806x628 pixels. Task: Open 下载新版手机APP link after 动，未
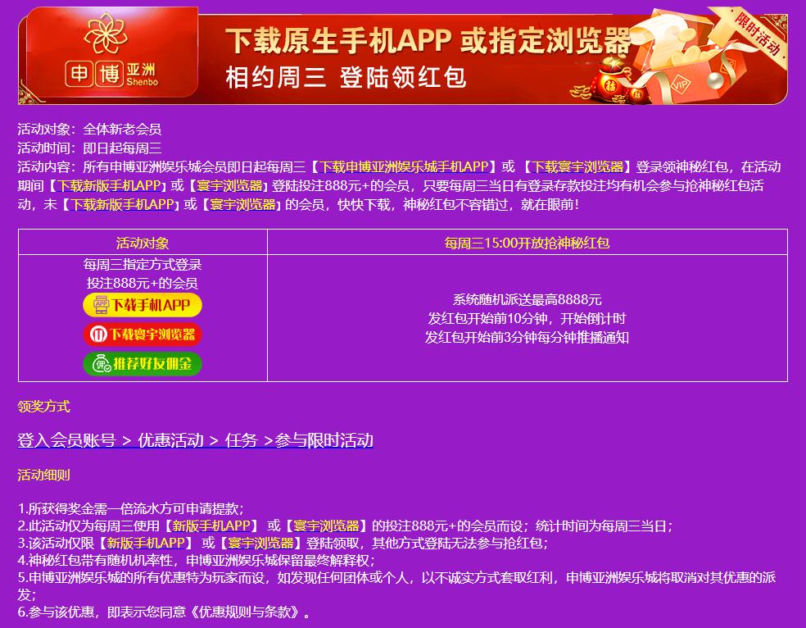(122, 205)
